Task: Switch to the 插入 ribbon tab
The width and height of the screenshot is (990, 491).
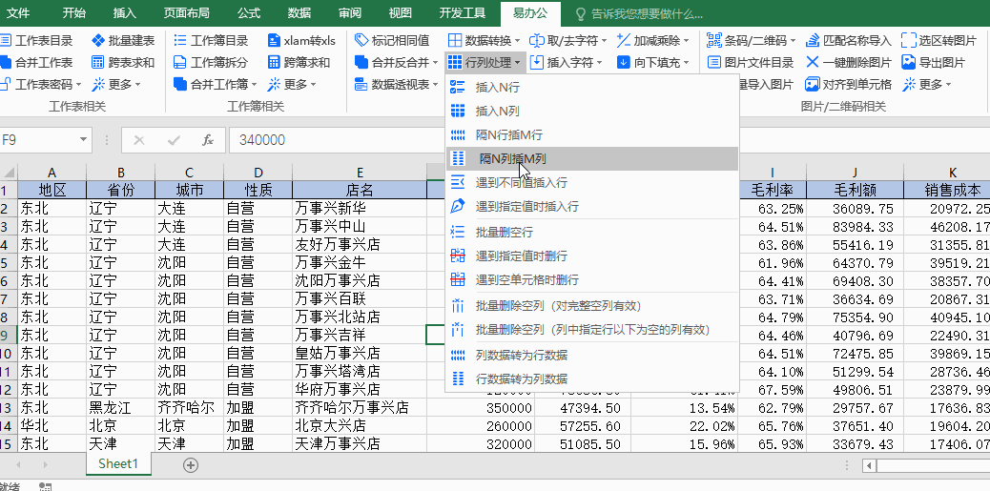Action: click(124, 13)
